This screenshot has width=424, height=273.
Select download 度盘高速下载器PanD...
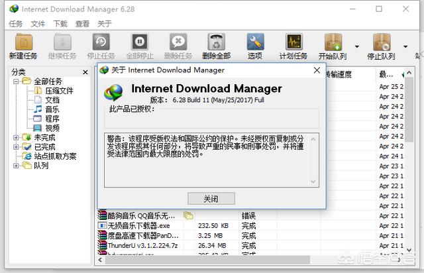tap(143, 236)
